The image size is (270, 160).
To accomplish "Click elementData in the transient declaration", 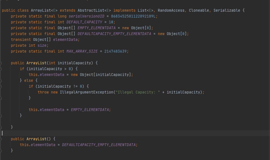I will (65, 40).
